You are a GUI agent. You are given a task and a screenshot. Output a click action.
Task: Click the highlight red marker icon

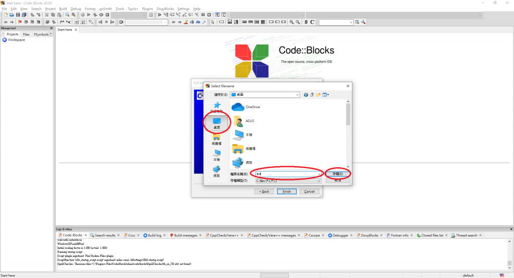(x=186, y=22)
